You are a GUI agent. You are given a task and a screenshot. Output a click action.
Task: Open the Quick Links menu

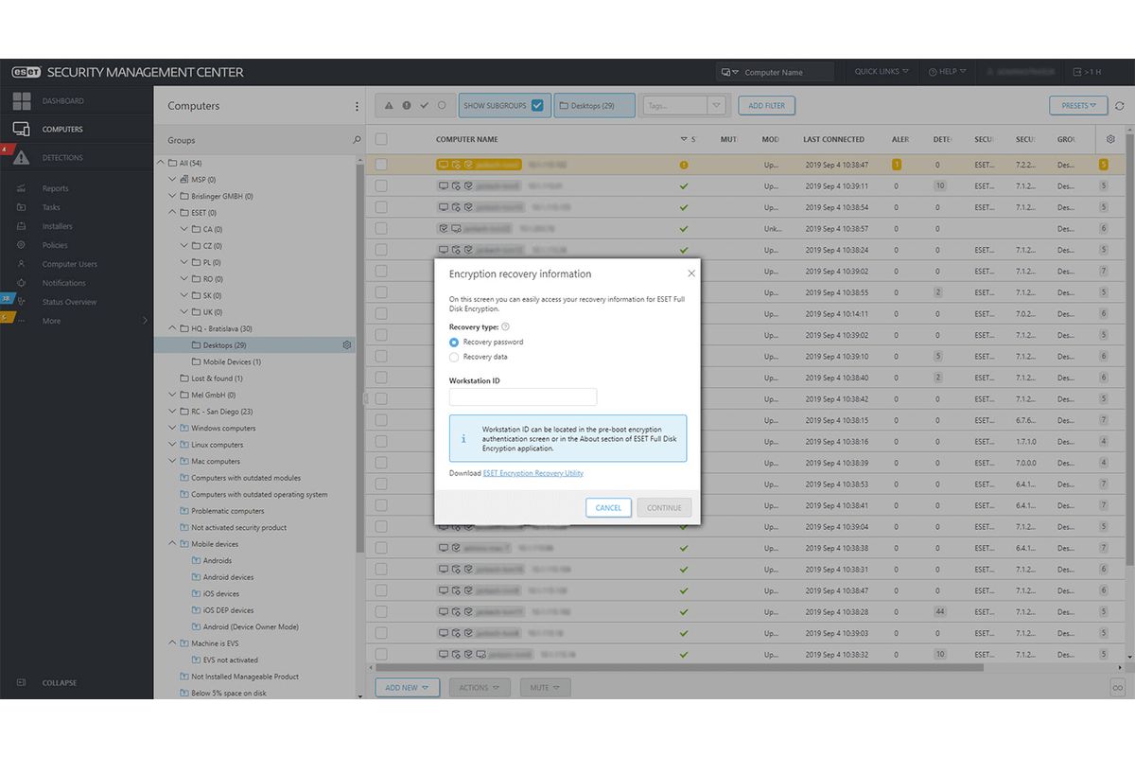point(882,72)
